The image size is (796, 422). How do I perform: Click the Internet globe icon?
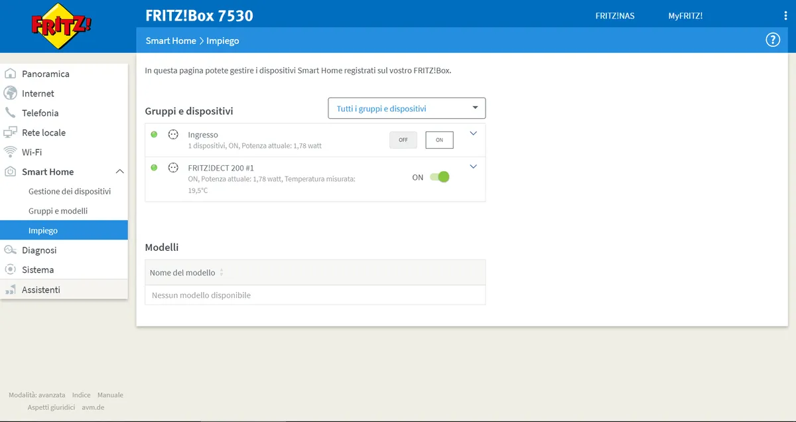(10, 94)
